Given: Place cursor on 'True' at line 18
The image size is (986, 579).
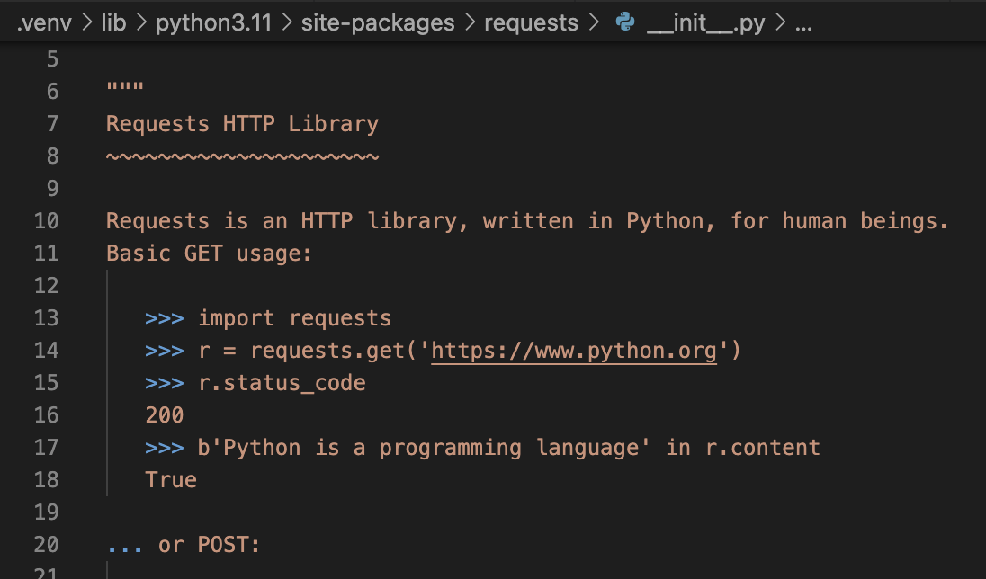Looking at the screenshot, I should point(171,480).
